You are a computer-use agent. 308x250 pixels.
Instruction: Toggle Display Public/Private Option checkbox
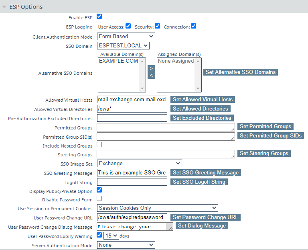[99, 190]
